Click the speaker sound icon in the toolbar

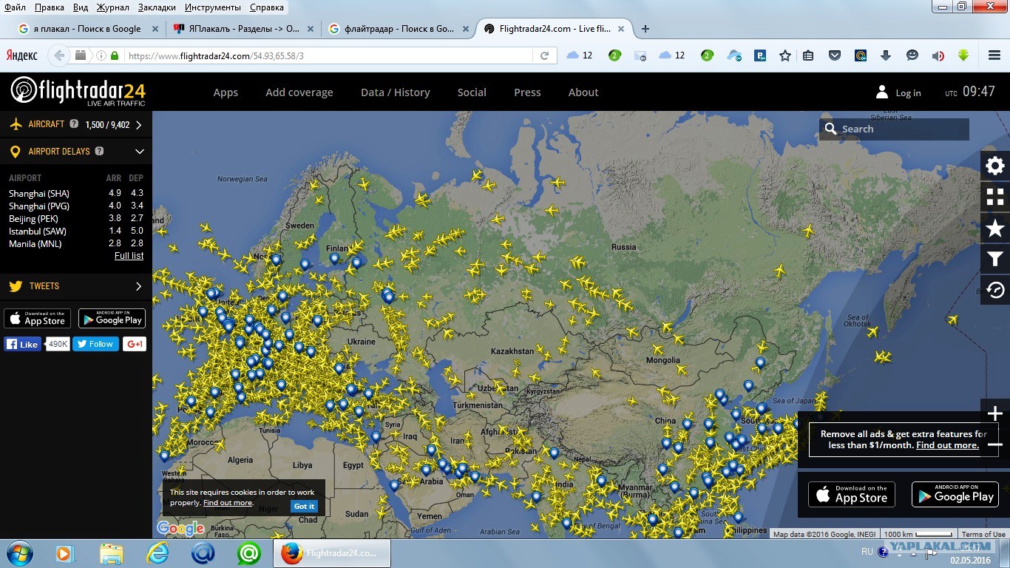pos(938,55)
